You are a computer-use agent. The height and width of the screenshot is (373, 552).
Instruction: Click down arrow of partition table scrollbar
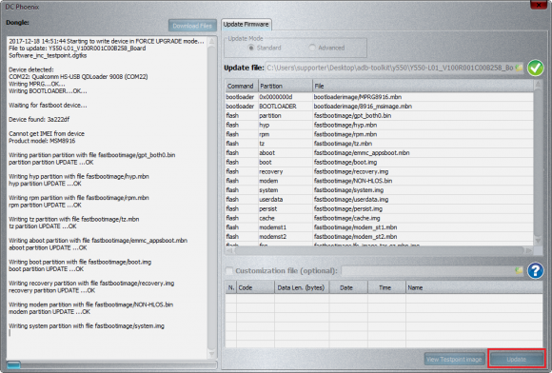538,241
